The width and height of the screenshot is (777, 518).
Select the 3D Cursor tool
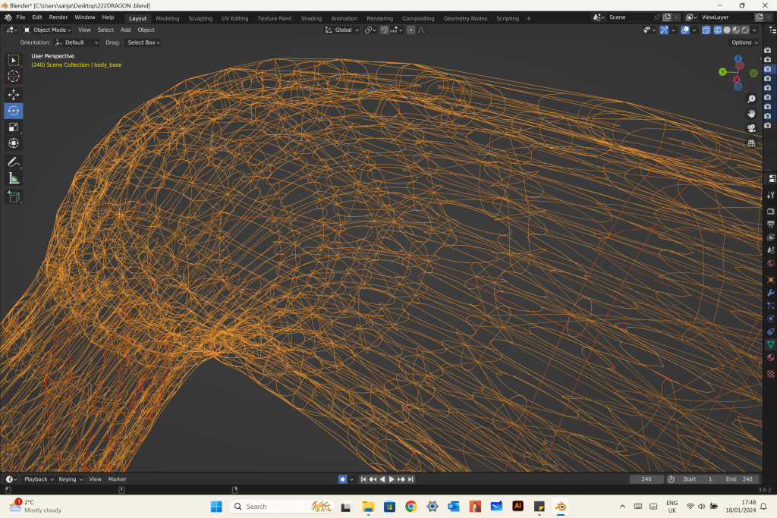(x=14, y=77)
